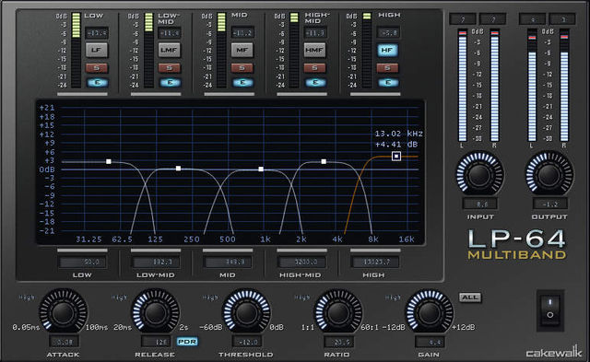Viewport: 590px width, 362px height.
Task: Click the HIGH-MID band node on graph
Action: coord(324,161)
